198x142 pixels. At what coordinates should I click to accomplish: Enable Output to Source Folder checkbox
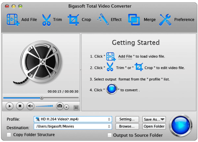(x=109, y=135)
